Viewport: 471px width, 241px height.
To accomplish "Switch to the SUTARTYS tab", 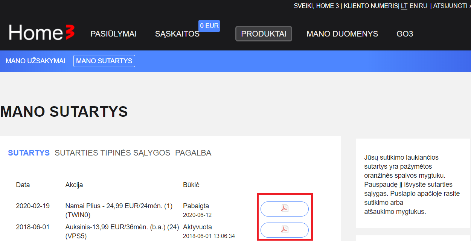I will coord(29,153).
